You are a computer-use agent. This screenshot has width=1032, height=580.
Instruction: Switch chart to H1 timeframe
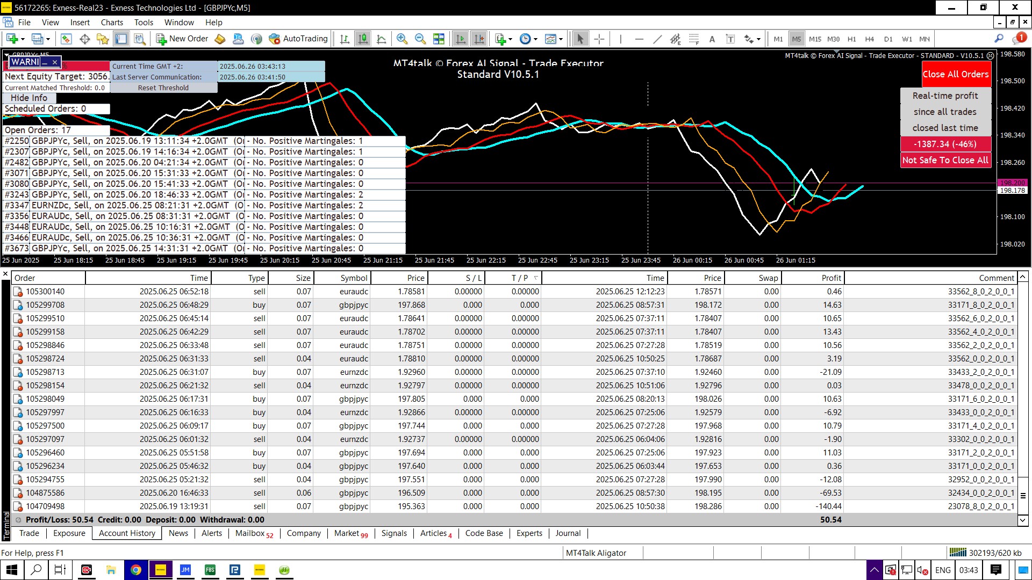coord(851,39)
